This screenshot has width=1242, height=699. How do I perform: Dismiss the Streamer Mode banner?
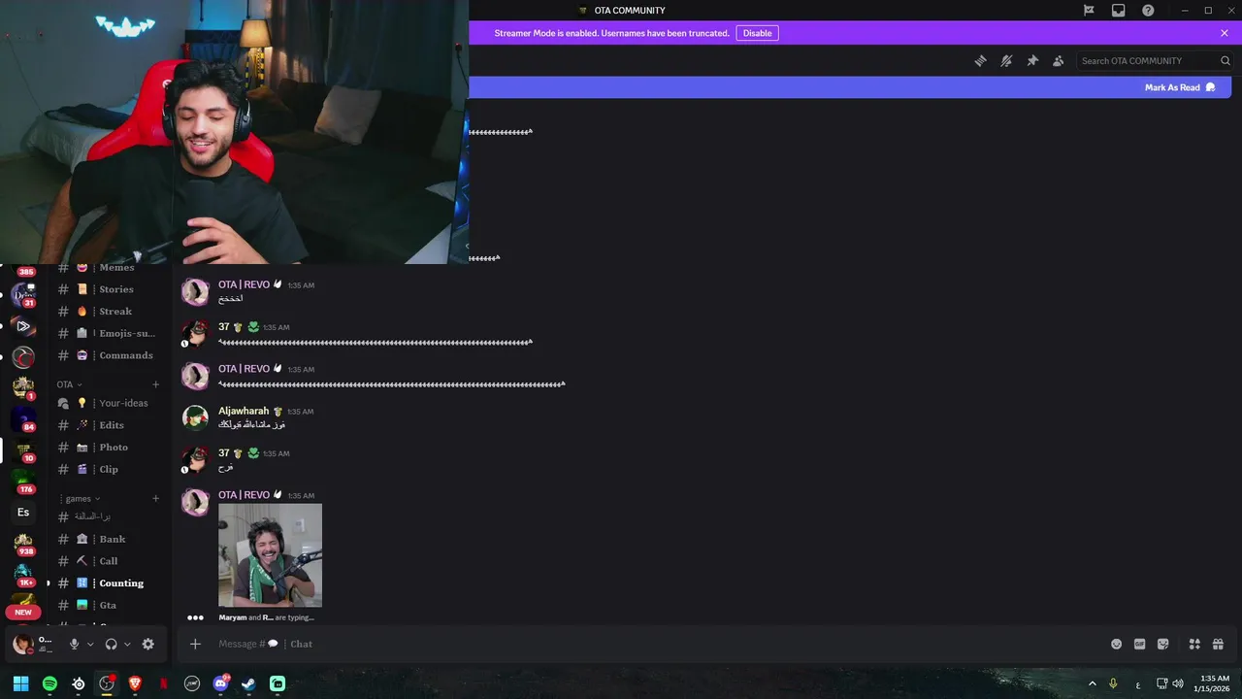[x=1225, y=33]
